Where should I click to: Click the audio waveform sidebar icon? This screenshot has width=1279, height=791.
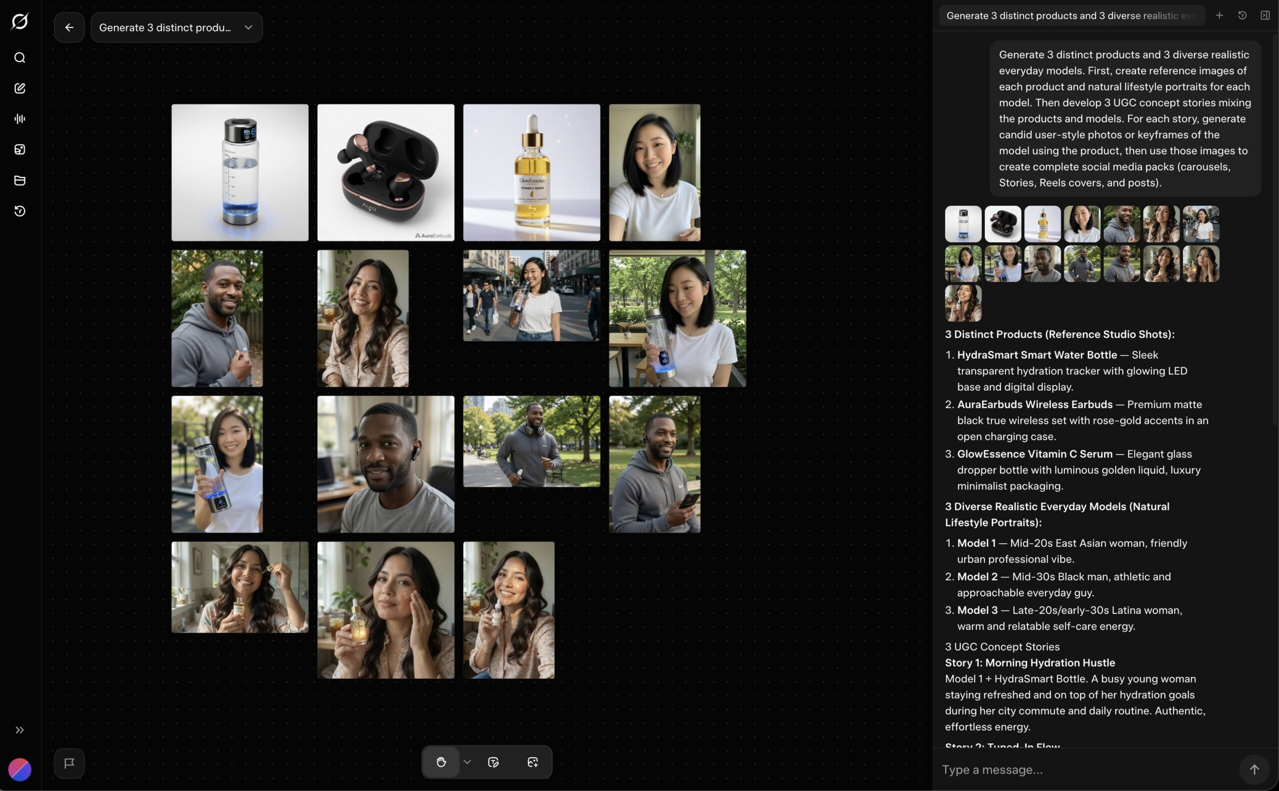[19, 119]
